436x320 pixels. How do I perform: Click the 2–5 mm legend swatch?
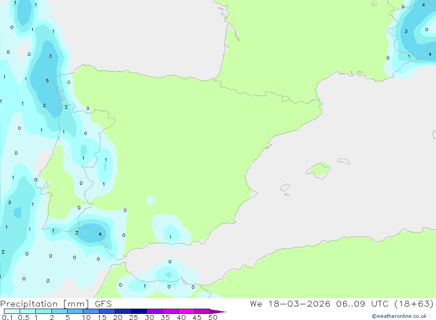tap(59, 311)
